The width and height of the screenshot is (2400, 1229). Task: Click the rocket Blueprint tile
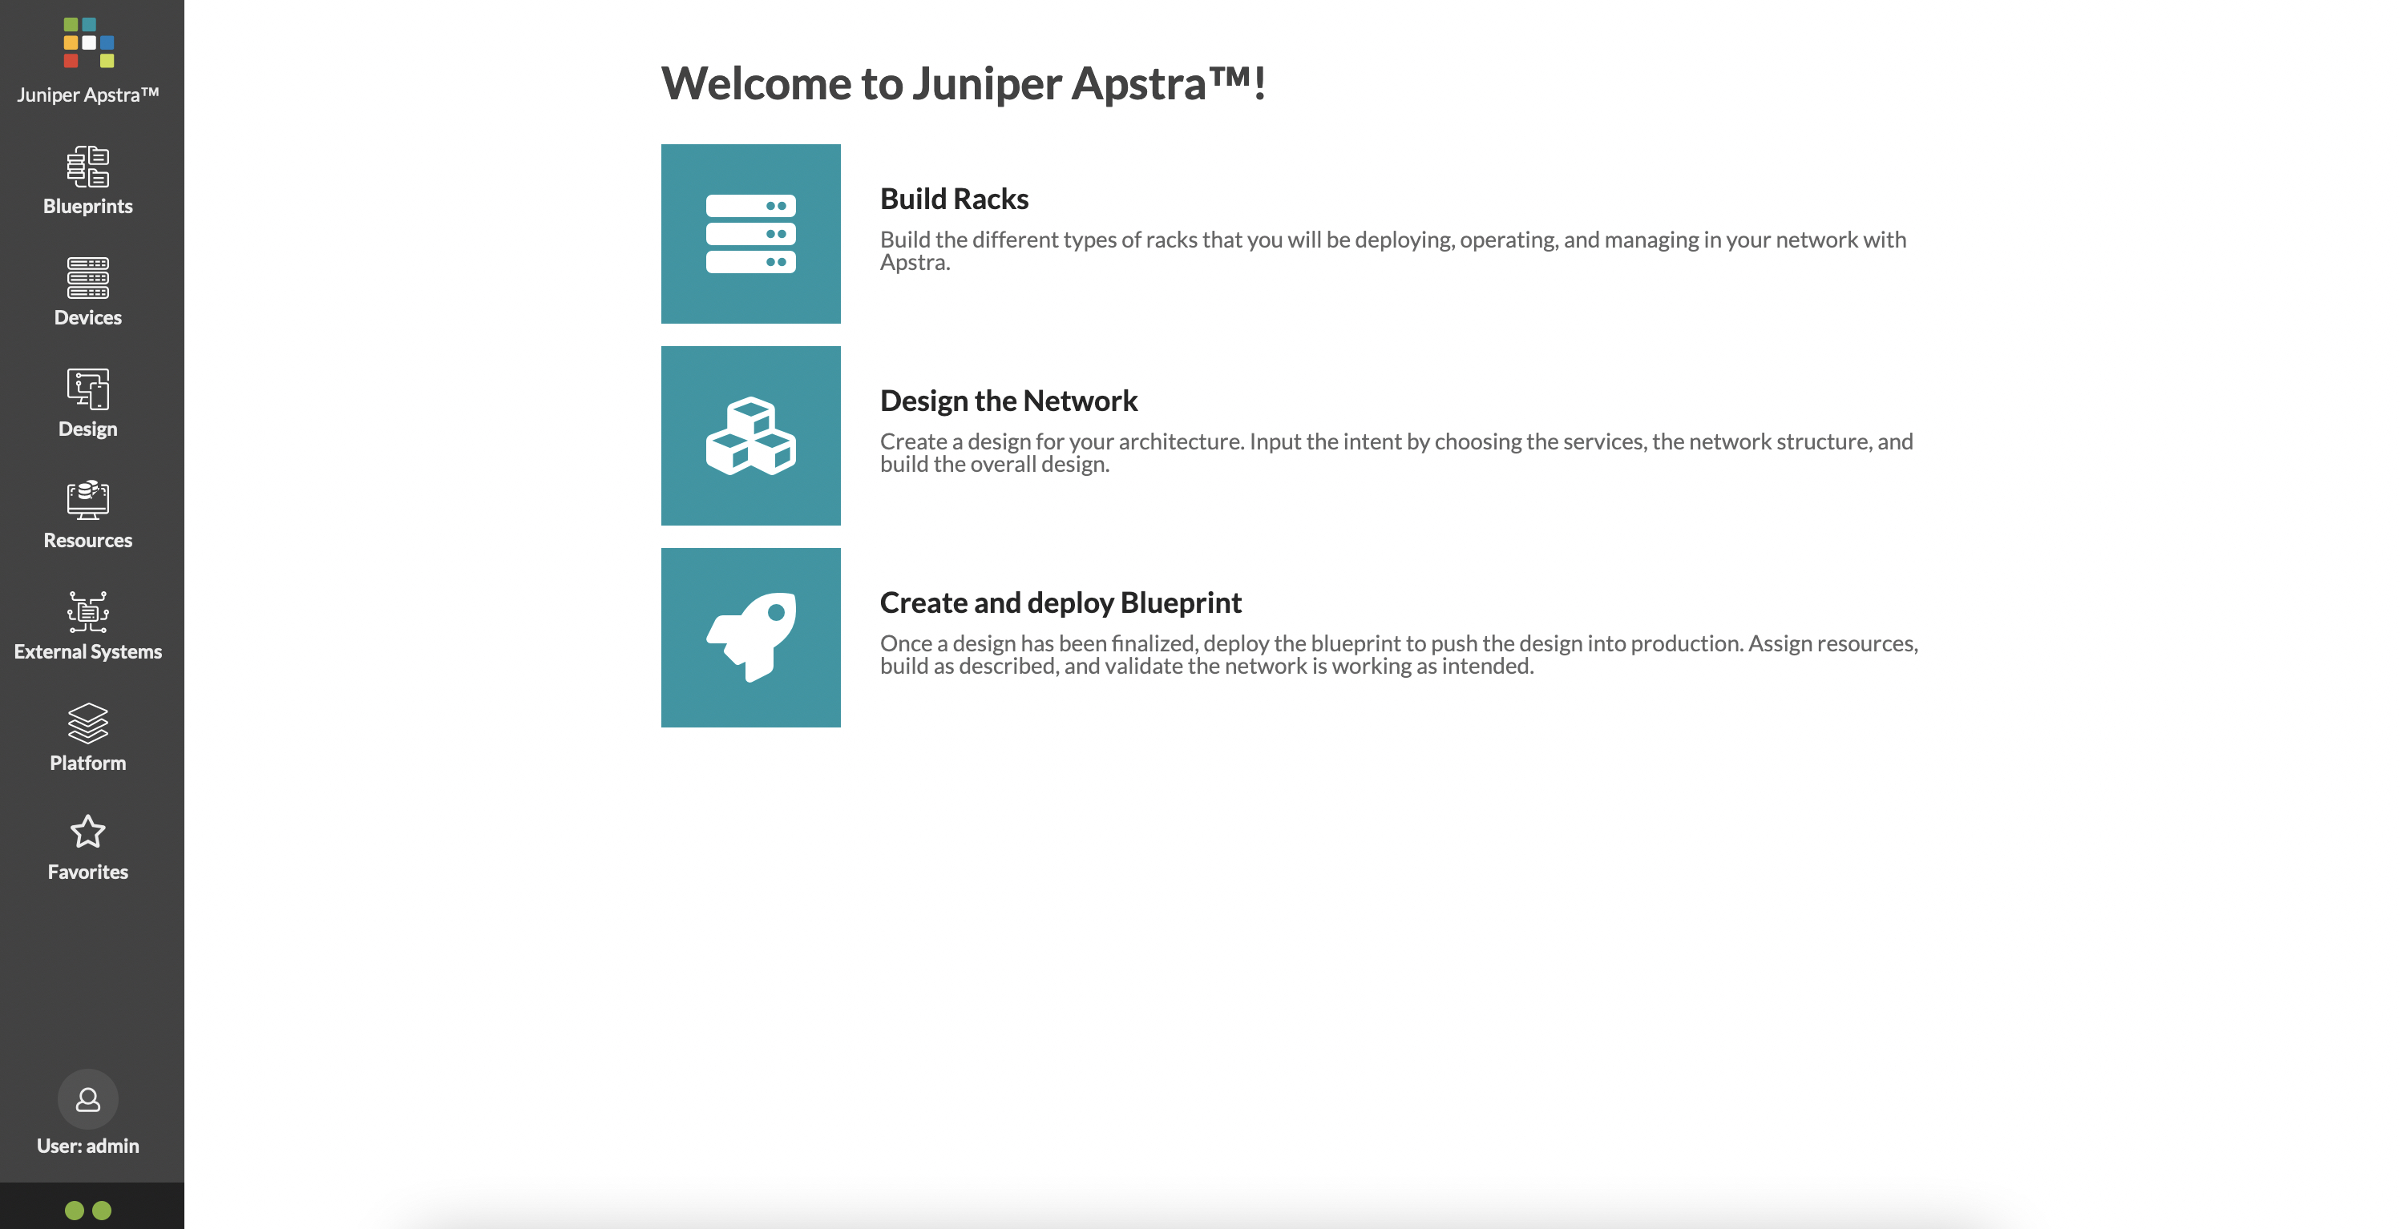coord(751,638)
